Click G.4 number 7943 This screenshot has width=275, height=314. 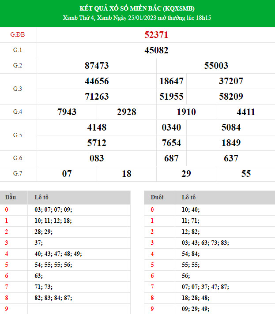coord(67,112)
